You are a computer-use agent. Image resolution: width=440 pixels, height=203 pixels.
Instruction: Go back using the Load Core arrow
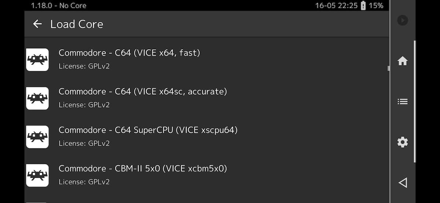[37, 24]
